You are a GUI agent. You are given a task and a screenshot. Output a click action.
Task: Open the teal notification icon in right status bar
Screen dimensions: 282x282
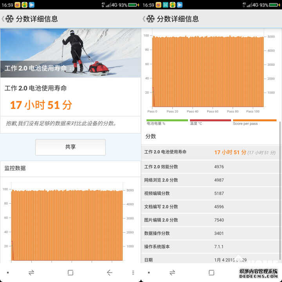pos(165,5)
